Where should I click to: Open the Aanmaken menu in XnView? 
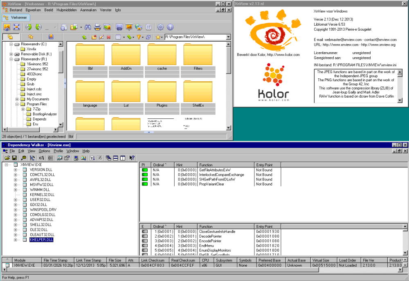(x=88, y=10)
